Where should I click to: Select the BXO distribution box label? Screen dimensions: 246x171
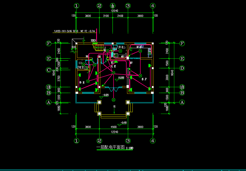pyautogui.click(x=93, y=41)
